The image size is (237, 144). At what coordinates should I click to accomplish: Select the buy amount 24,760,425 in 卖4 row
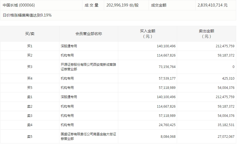[166, 125]
